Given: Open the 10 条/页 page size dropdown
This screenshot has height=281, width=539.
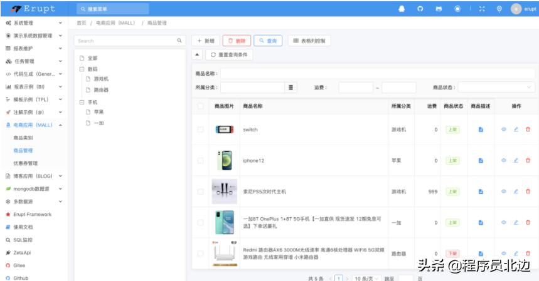Looking at the screenshot, I should click(x=366, y=278).
